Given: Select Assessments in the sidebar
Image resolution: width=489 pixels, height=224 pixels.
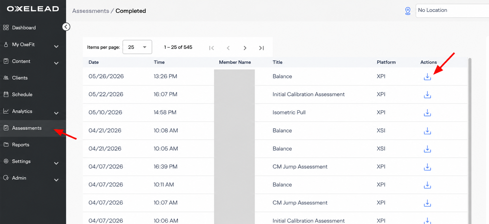Looking at the screenshot, I should 33,128.
